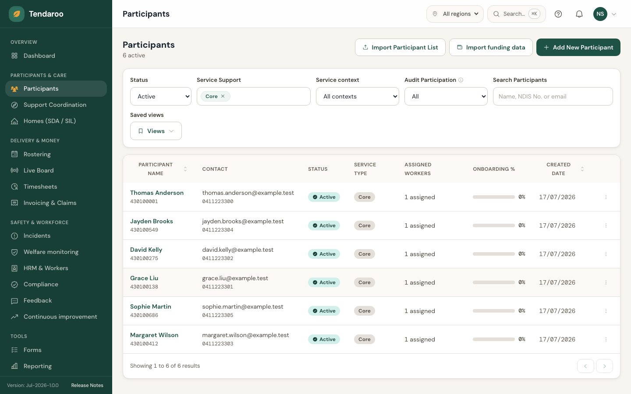631x394 pixels.
Task: Click the global Search box
Action: click(517, 14)
